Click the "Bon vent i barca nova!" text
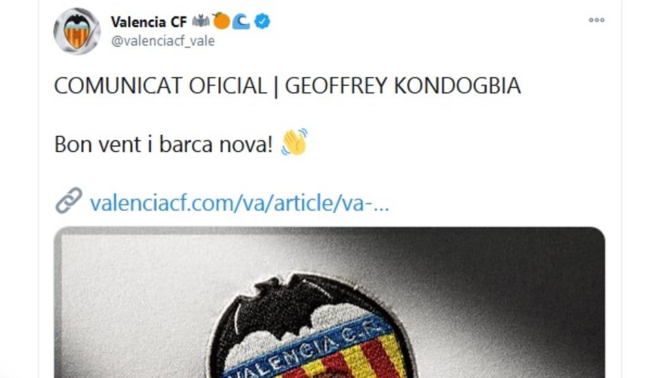The width and height of the screenshot is (668, 378). [164, 144]
